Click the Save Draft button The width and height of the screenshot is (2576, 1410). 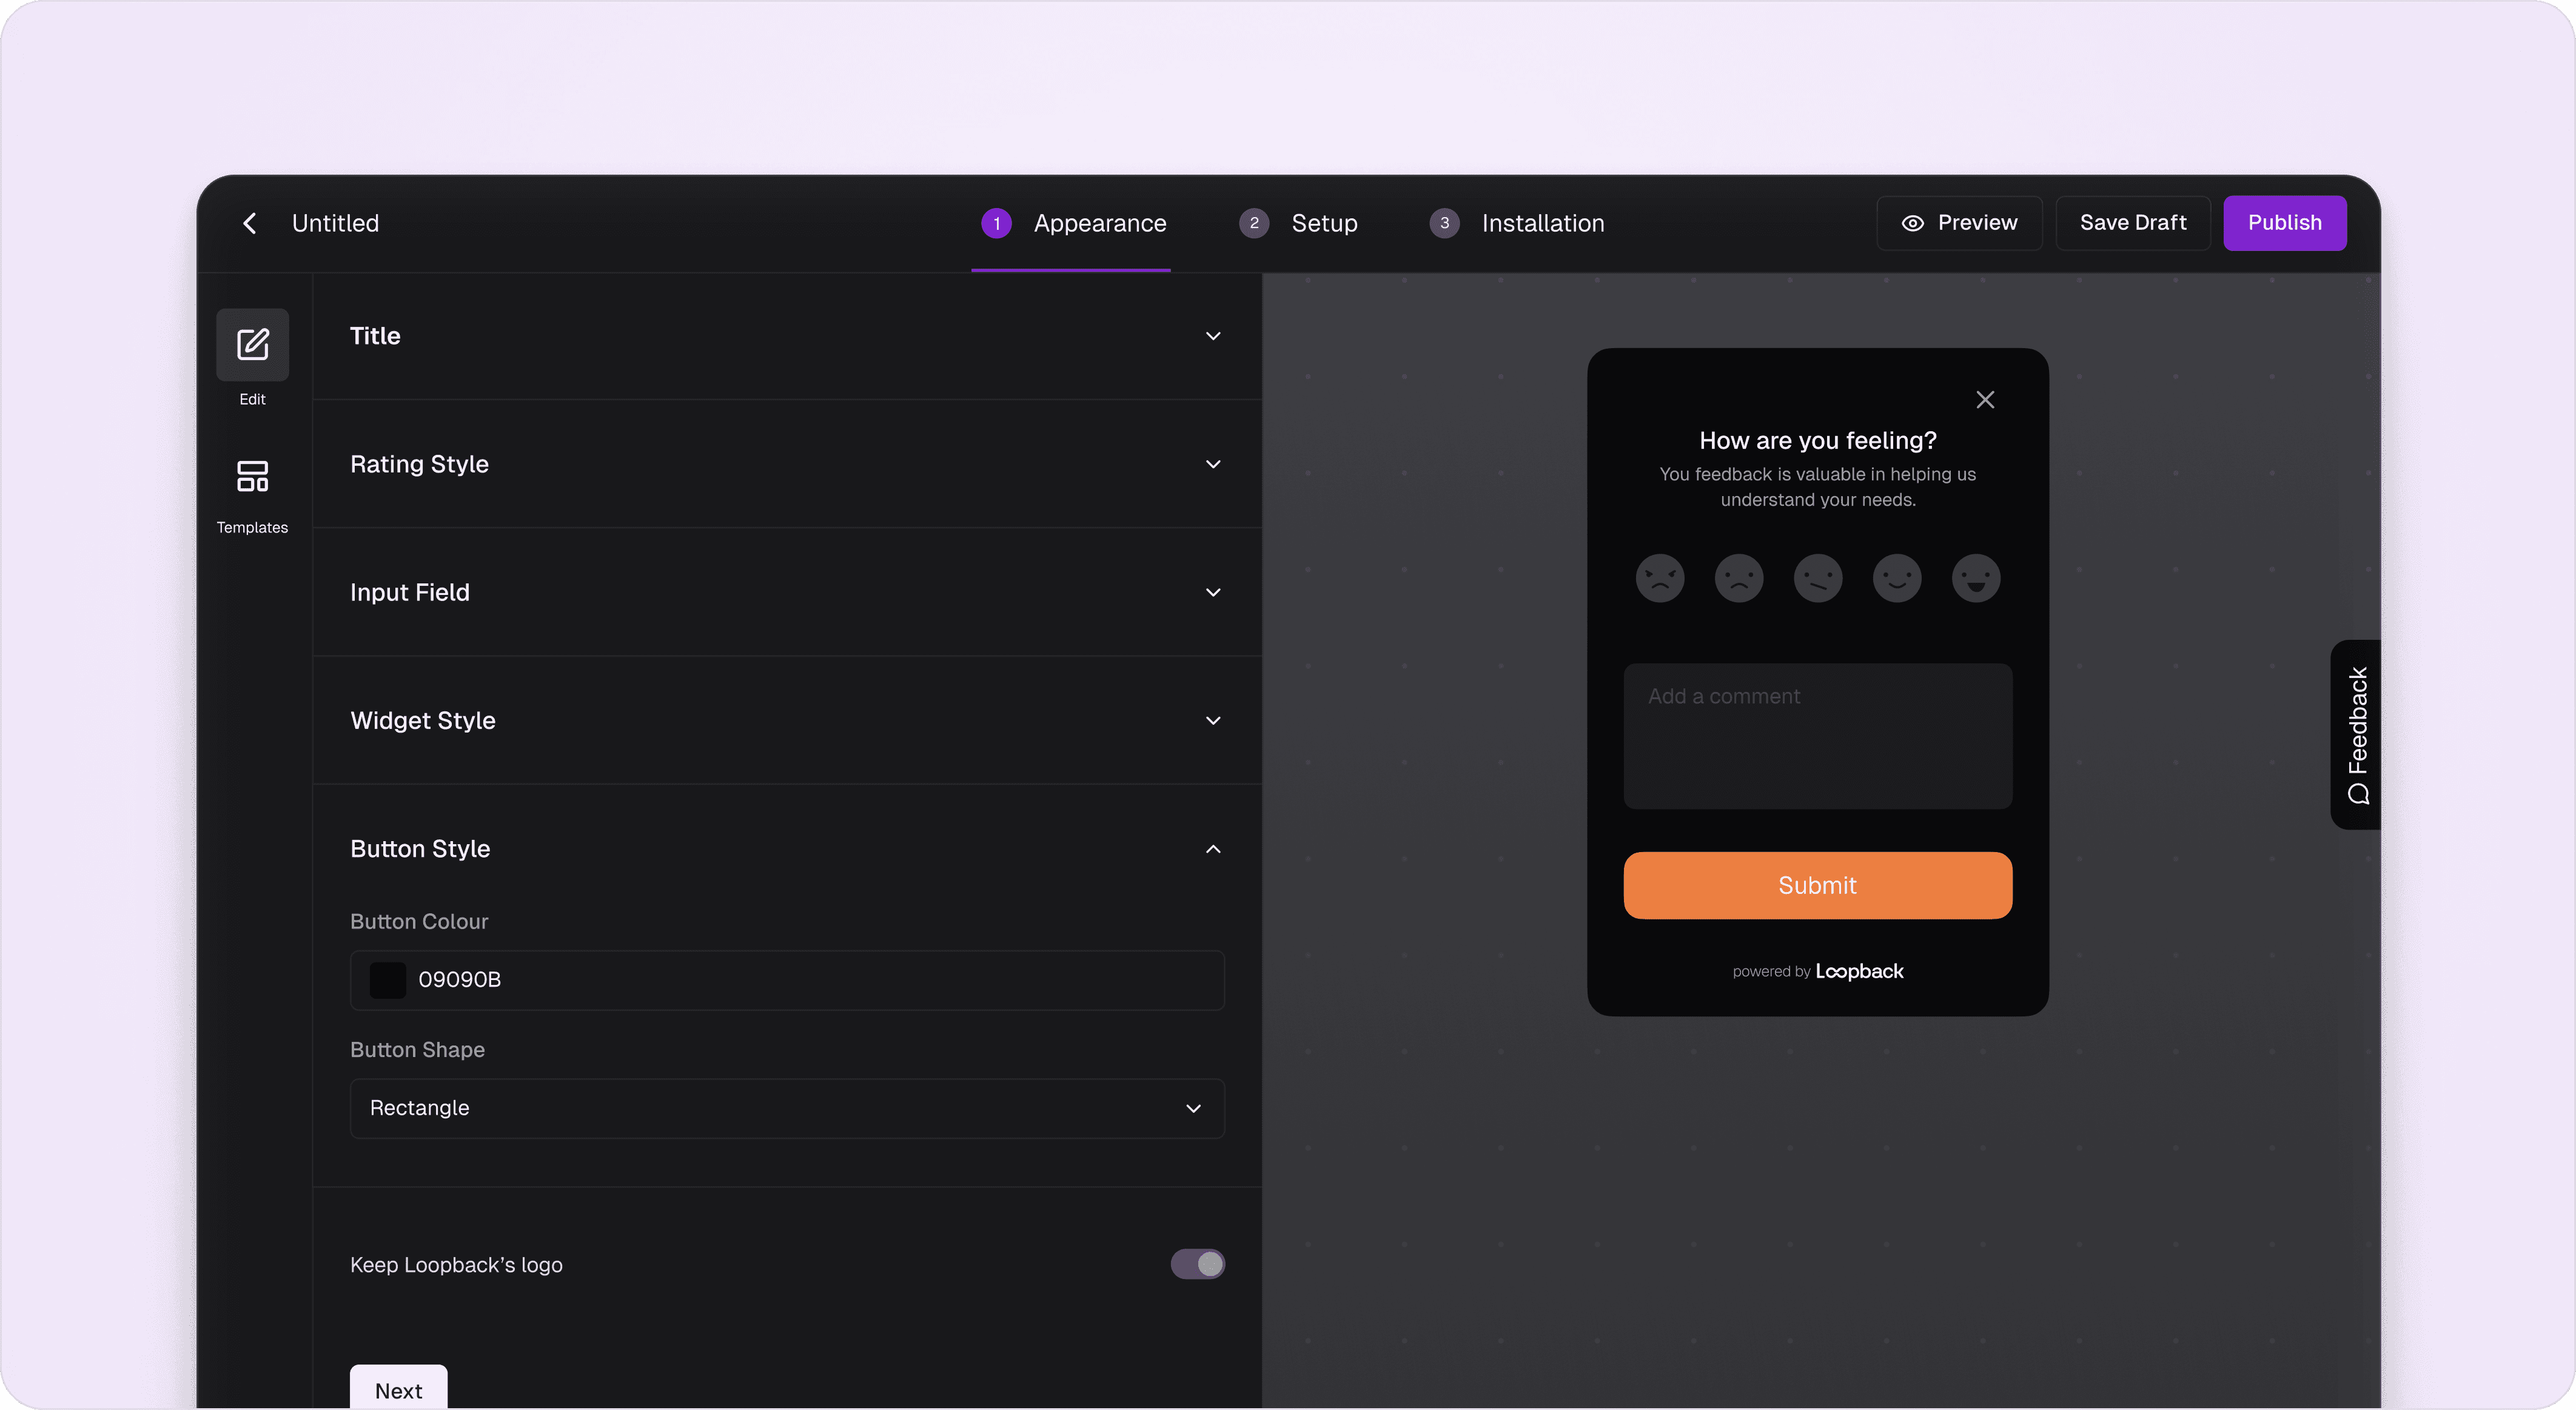click(x=2132, y=223)
